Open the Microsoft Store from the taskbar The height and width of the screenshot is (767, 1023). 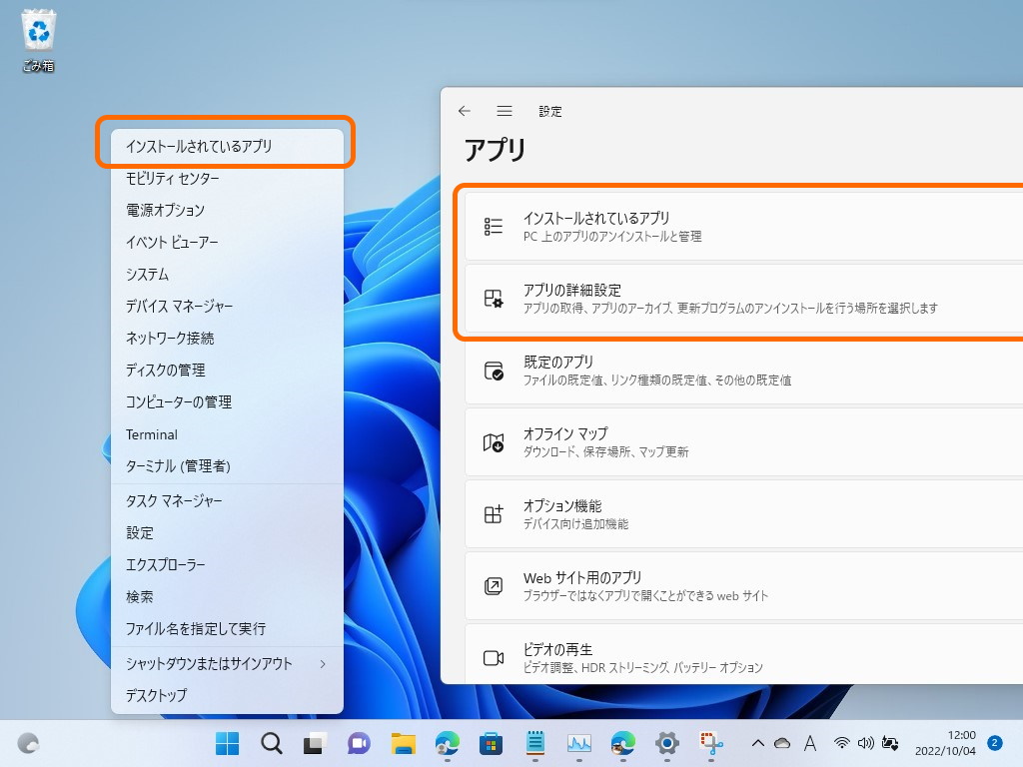[x=491, y=744]
